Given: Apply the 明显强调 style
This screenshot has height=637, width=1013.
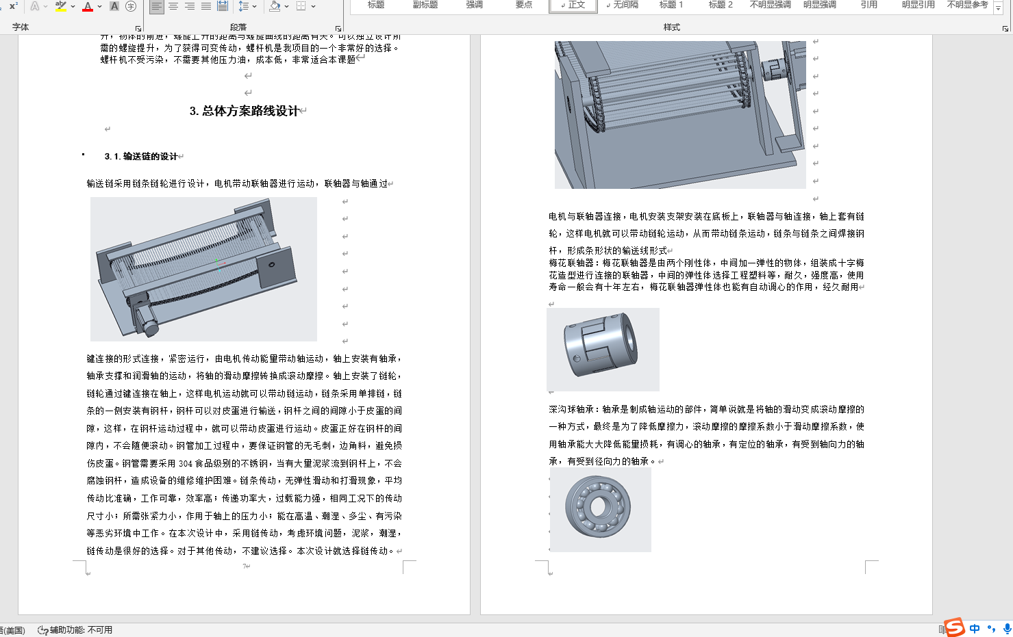Looking at the screenshot, I should (820, 5).
